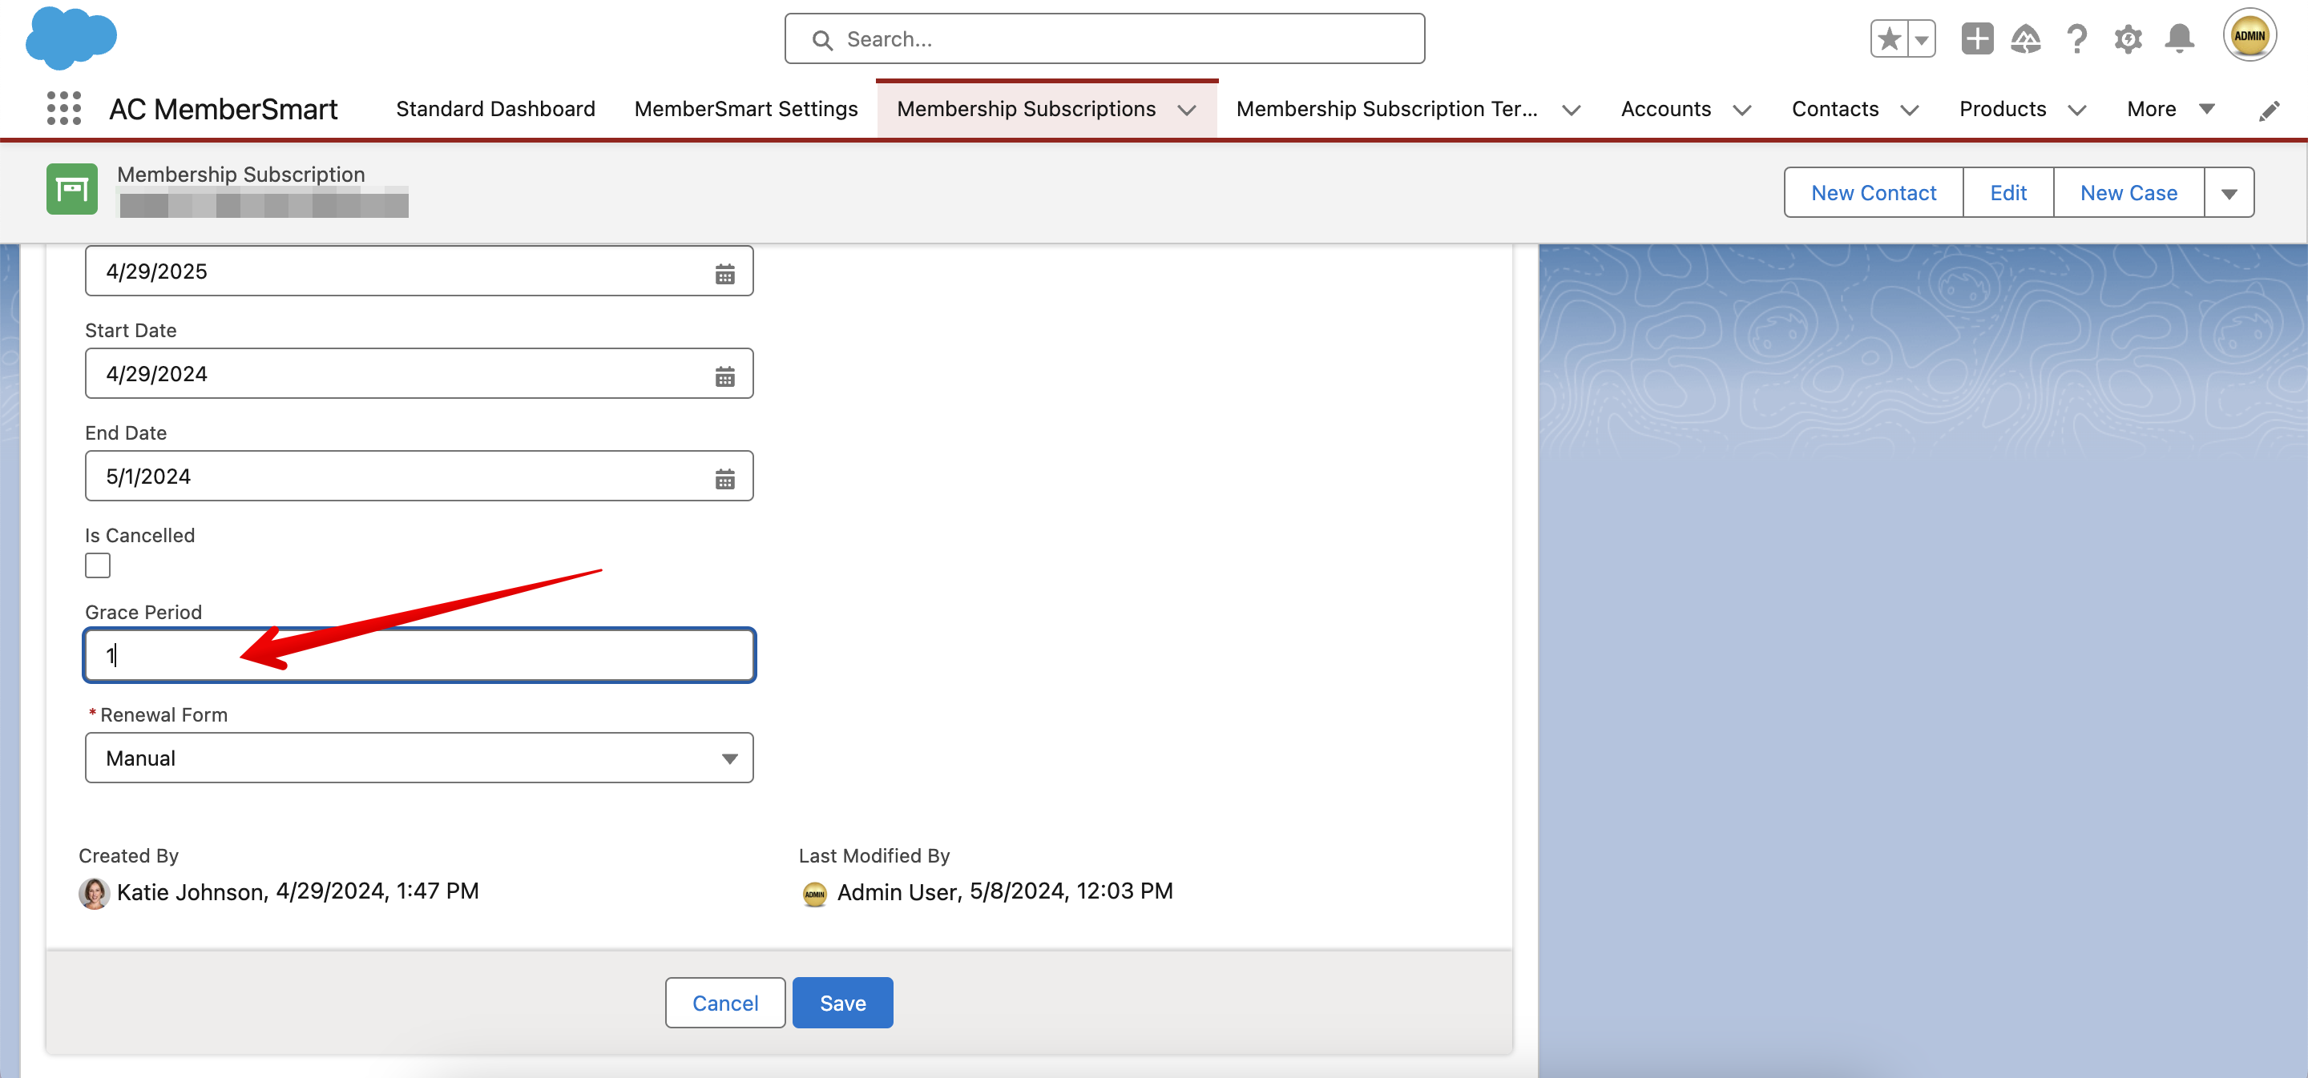Click the Renewal Form label
This screenshot has width=2308, height=1078.
point(163,714)
